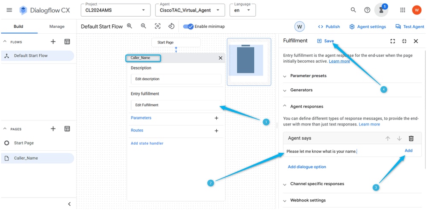Screen dimensions: 427x210
Task: Move Agent says response up
Action: click(x=388, y=138)
